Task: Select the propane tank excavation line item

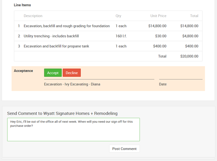Action: tap(57, 46)
